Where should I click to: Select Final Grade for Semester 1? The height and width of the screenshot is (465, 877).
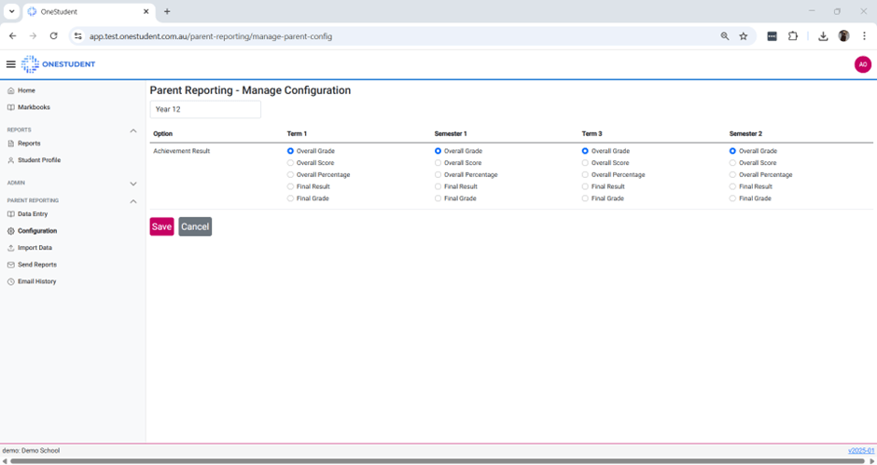tap(438, 198)
